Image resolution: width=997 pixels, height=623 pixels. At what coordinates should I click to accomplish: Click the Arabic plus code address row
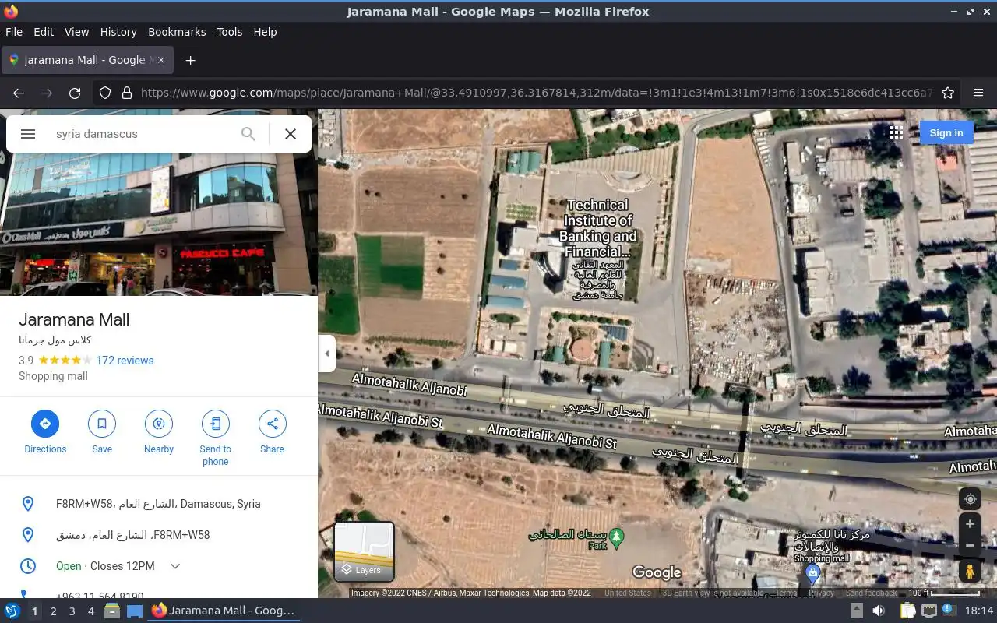[159, 535]
